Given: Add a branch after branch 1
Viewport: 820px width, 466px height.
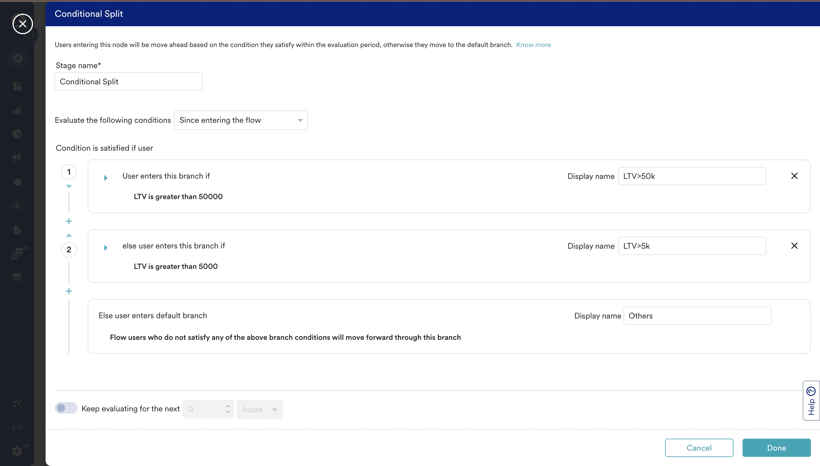Looking at the screenshot, I should pos(69,221).
